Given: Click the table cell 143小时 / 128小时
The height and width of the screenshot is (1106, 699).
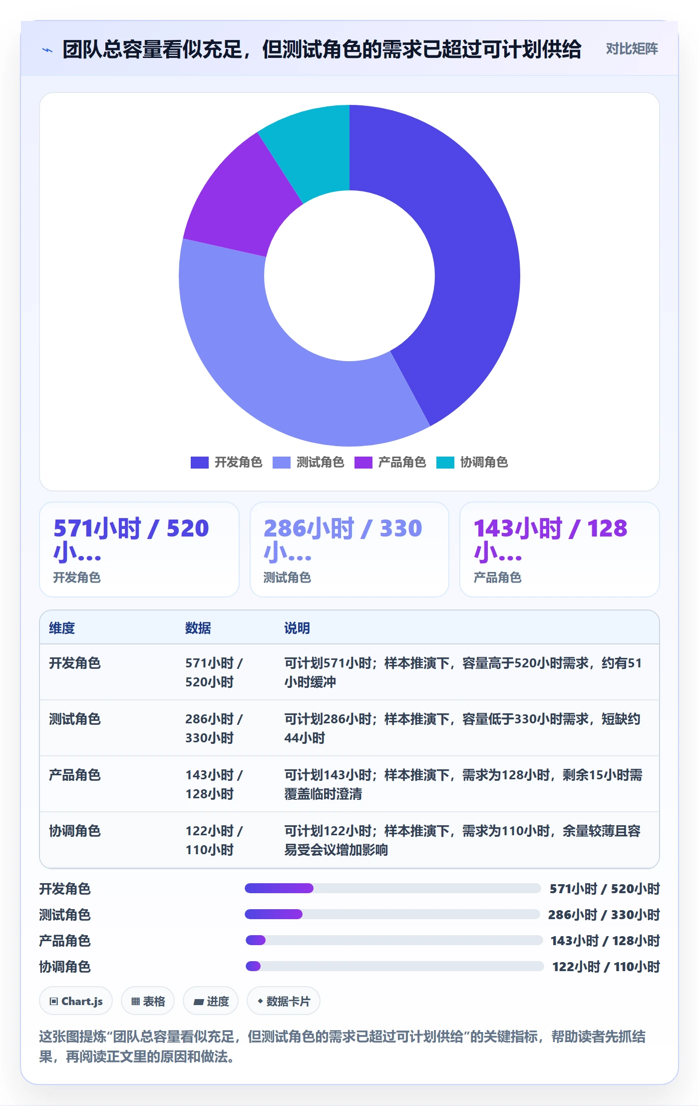Looking at the screenshot, I should point(214,784).
